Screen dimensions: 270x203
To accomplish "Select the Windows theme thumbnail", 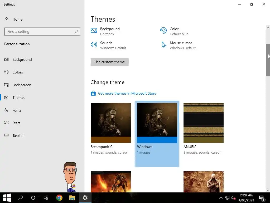I will 157,123.
